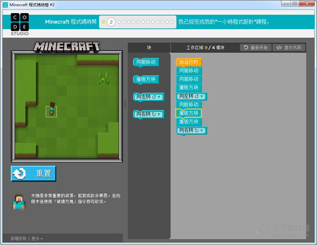Jump to level 8 dot in progress bar
317x245 pixels.
143,22
